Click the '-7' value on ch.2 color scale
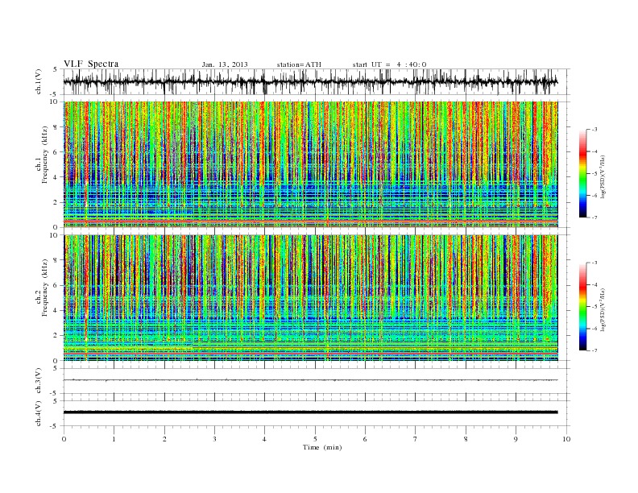 [x=594, y=350]
